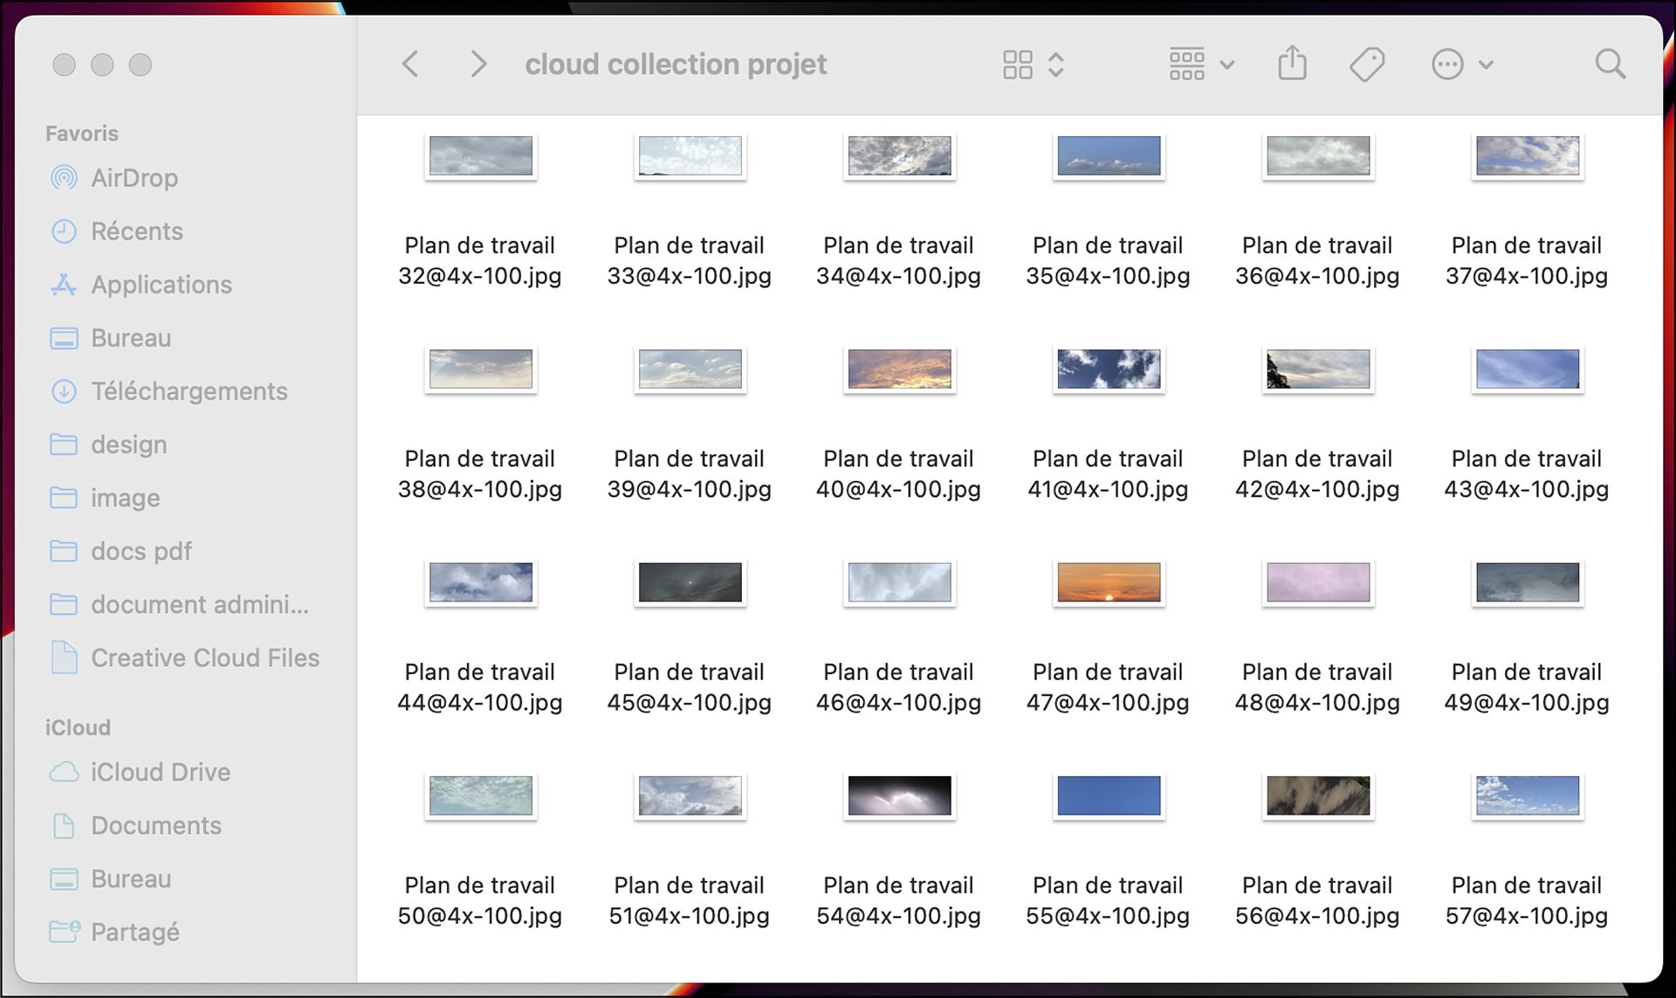Click the Tag icon in toolbar
This screenshot has width=1676, height=998.
pos(1366,64)
